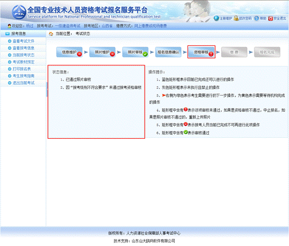Image resolution: width=289 pixels, height=246 pixels.
Task: Click the platform logo emblem
Action: point(19,12)
